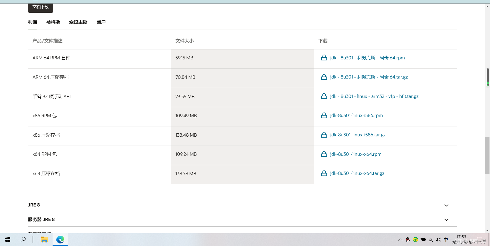Click lock icon beside arm32-vfp-hflt.tar.gz link
The width and height of the screenshot is (490, 246).
[x=324, y=96]
